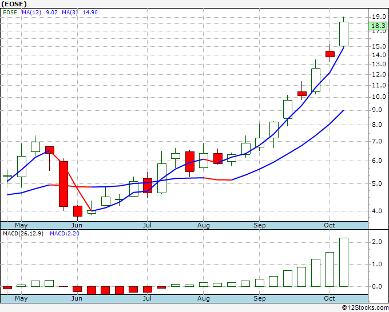Click Jun on the price chart axis
This screenshot has width=389, height=312.
pos(77,226)
